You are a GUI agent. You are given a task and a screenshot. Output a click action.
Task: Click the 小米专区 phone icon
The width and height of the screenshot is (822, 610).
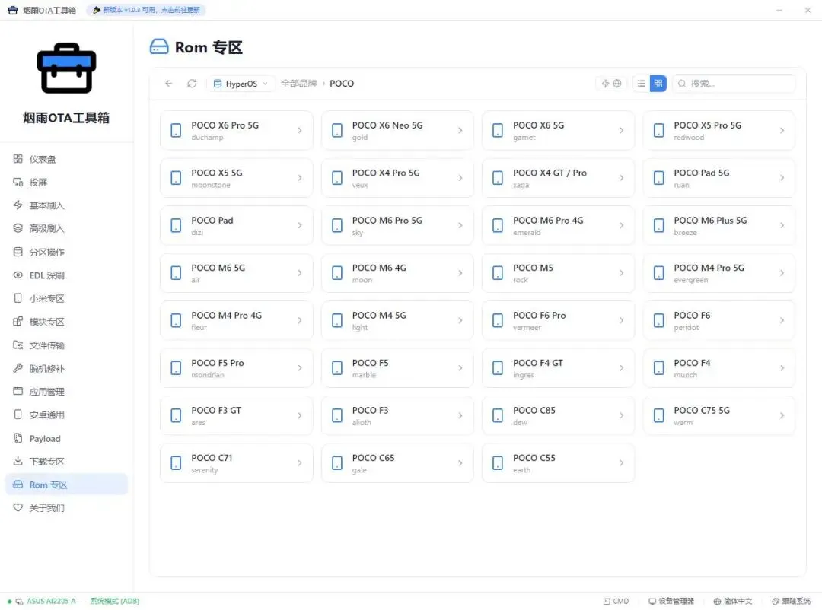[18, 298]
